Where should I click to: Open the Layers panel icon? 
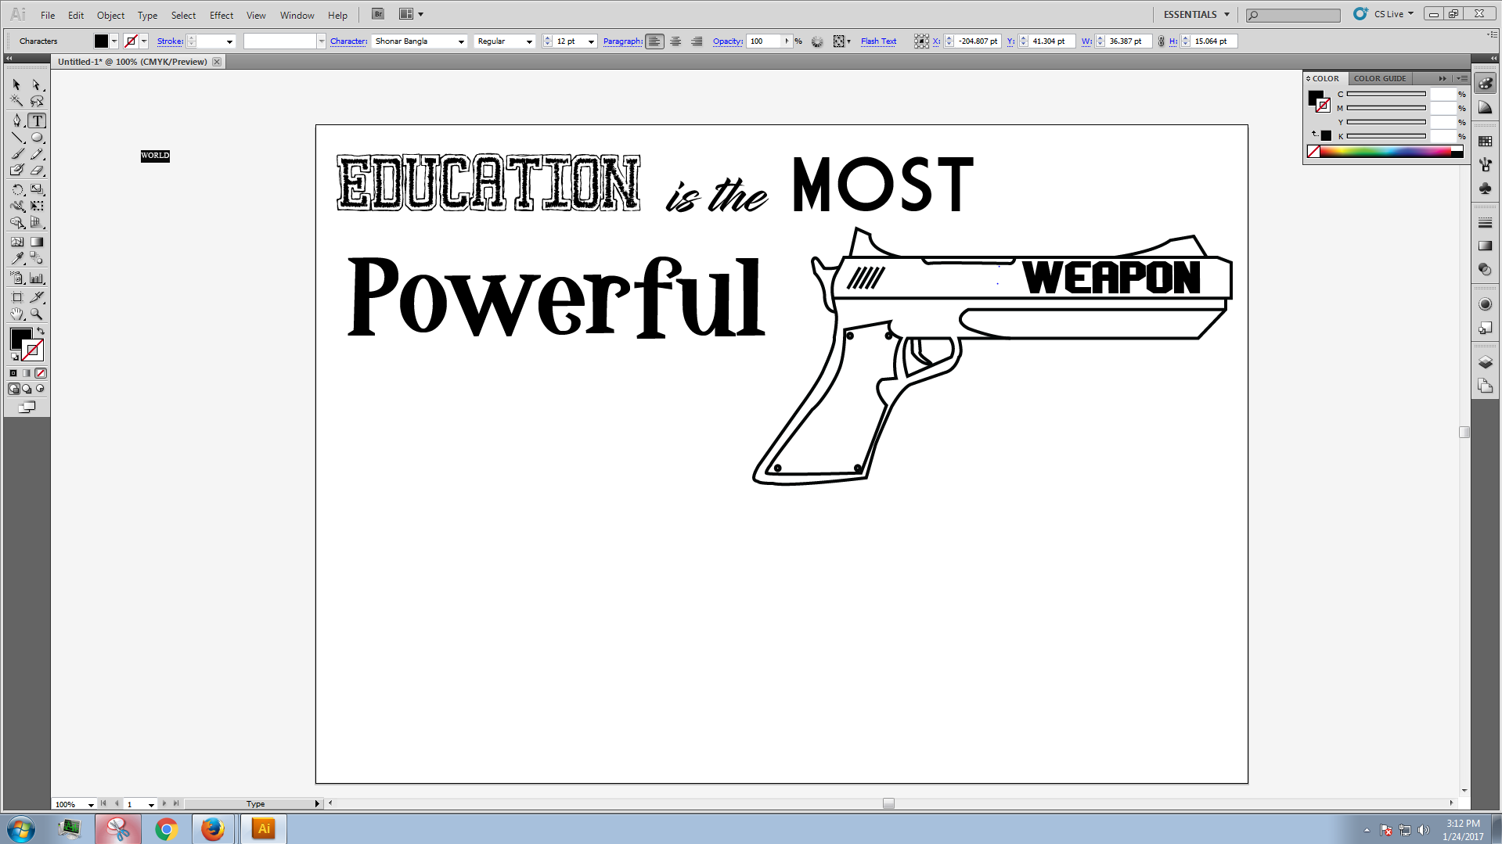click(x=1485, y=362)
